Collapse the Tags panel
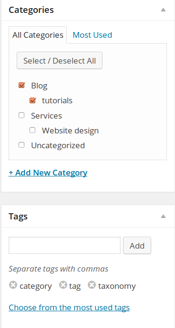Viewport: 175px width, 328px height. tap(163, 216)
